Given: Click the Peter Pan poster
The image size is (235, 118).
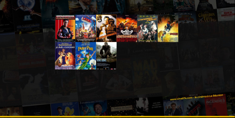Looking at the screenshot, I should pos(86,56).
